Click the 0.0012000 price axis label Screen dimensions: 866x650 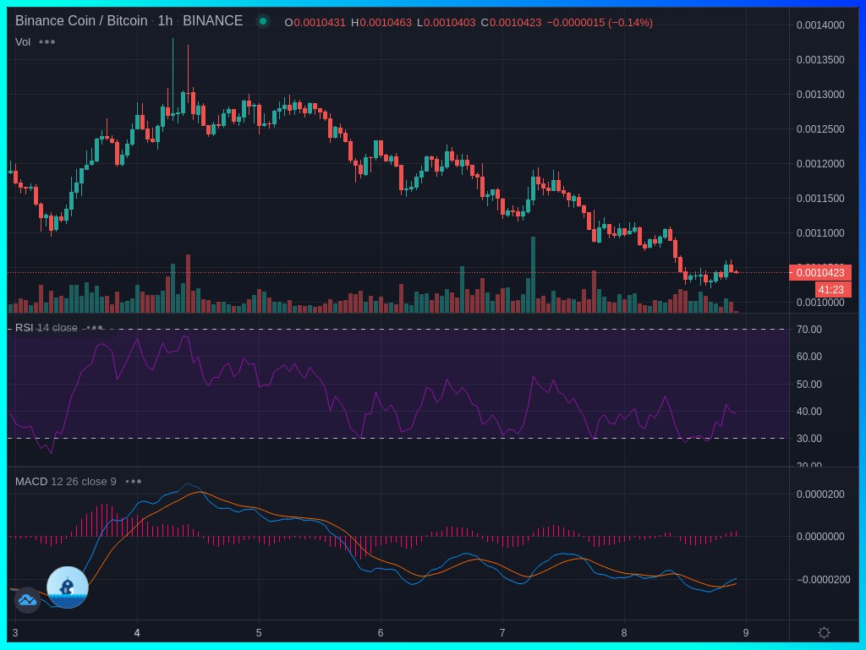[820, 164]
